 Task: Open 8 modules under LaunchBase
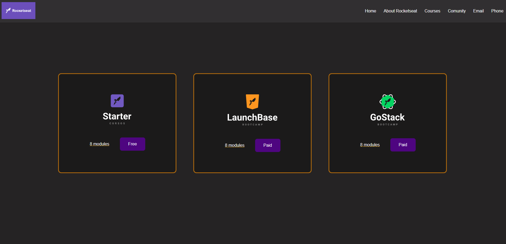[x=235, y=145]
